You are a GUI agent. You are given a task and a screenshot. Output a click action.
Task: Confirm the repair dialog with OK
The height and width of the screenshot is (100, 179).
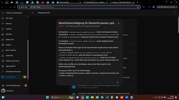coord(118,82)
